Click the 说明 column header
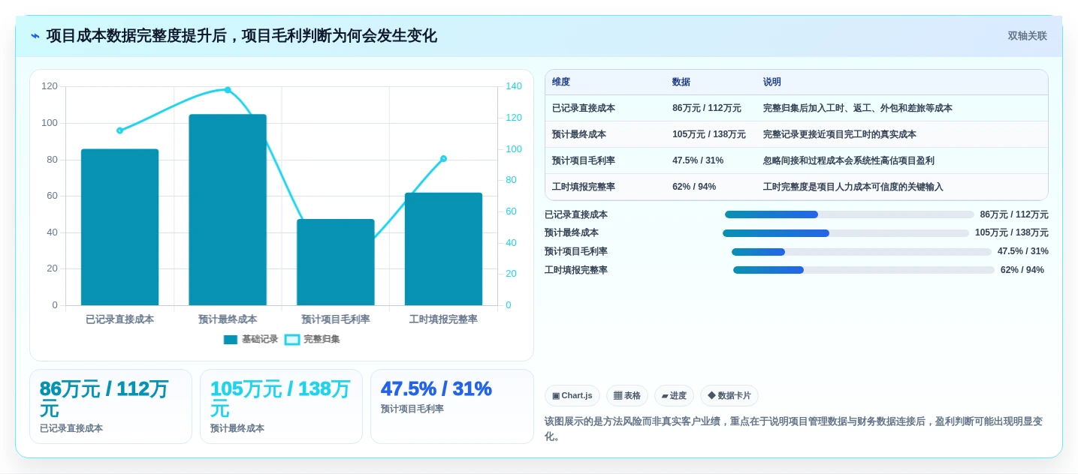Viewport: 1078px width, 474px height. coord(772,82)
